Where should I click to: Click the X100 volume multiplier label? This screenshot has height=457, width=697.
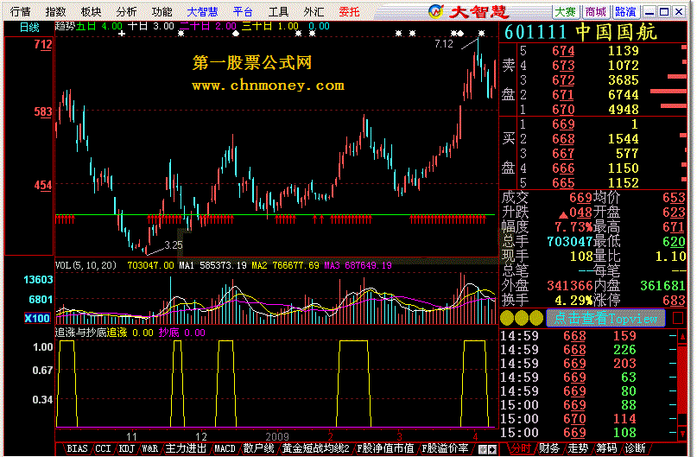point(37,318)
